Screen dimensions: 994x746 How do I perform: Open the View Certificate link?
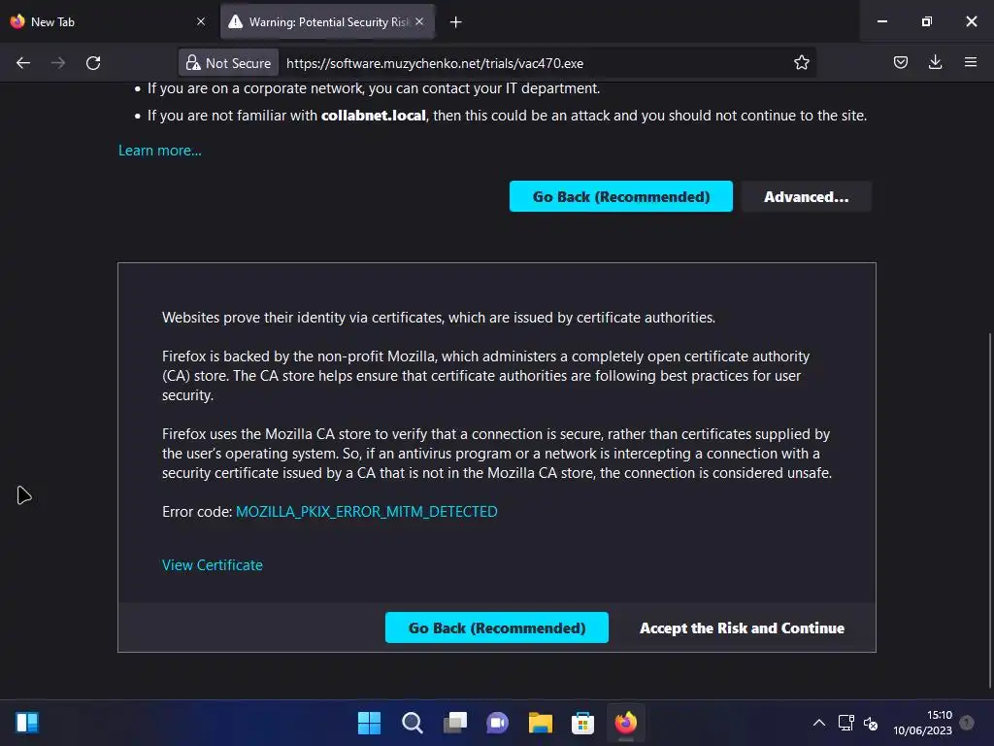pos(212,564)
